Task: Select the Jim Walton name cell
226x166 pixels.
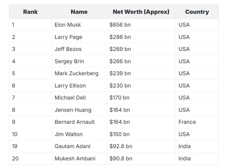Action: tap(69, 134)
